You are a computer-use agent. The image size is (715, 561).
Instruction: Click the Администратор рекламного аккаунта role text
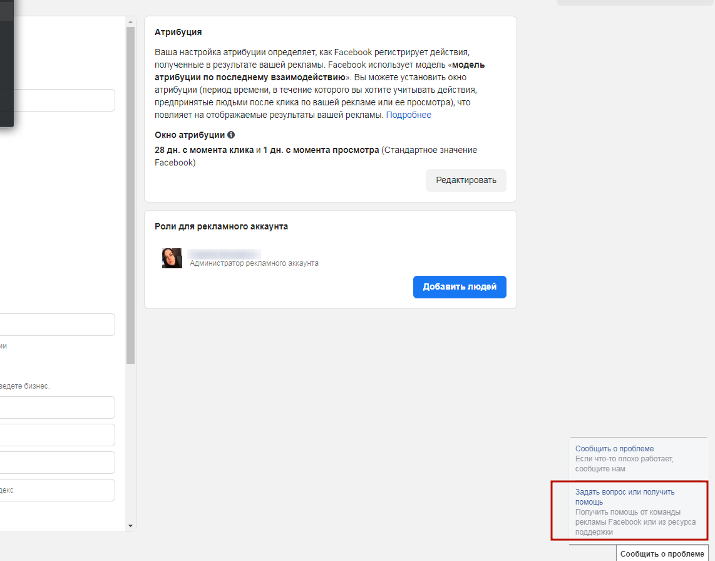coord(254,263)
